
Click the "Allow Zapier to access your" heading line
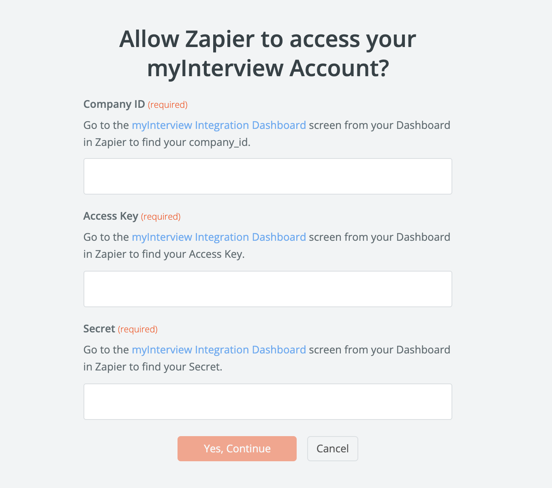point(267,39)
